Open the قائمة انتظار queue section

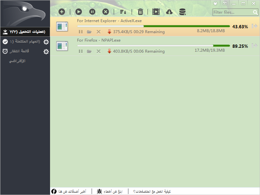(19, 51)
